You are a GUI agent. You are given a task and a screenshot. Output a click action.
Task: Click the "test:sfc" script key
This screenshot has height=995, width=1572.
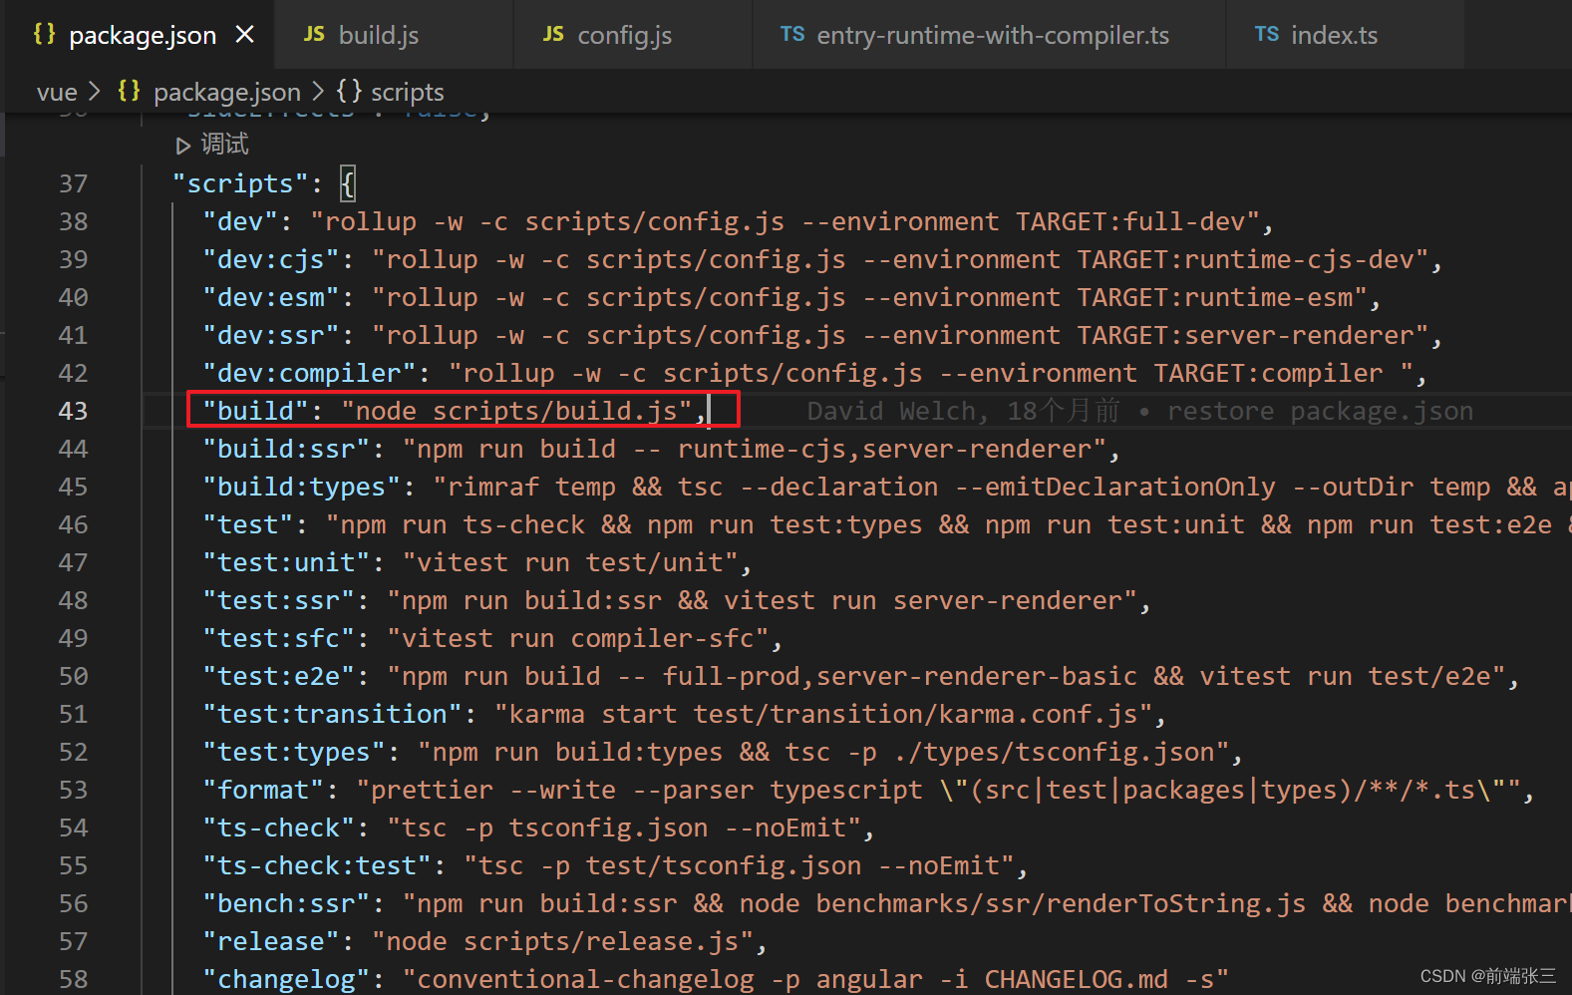[x=279, y=638]
